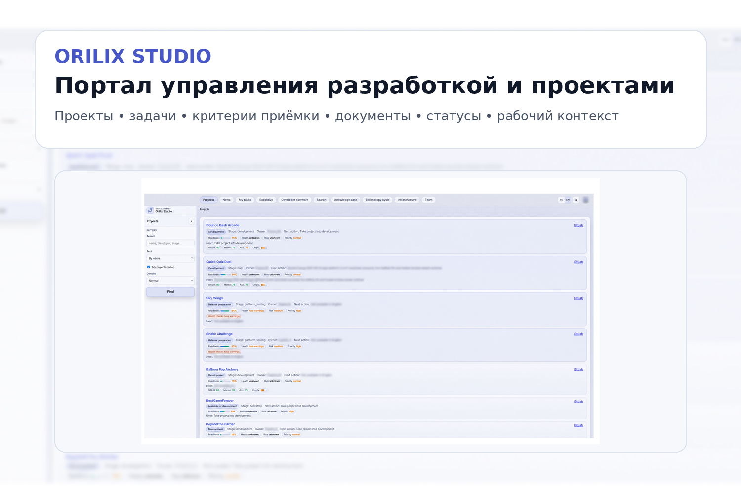Open the Snake Challenge project
The width and height of the screenshot is (741, 494).
(x=219, y=334)
